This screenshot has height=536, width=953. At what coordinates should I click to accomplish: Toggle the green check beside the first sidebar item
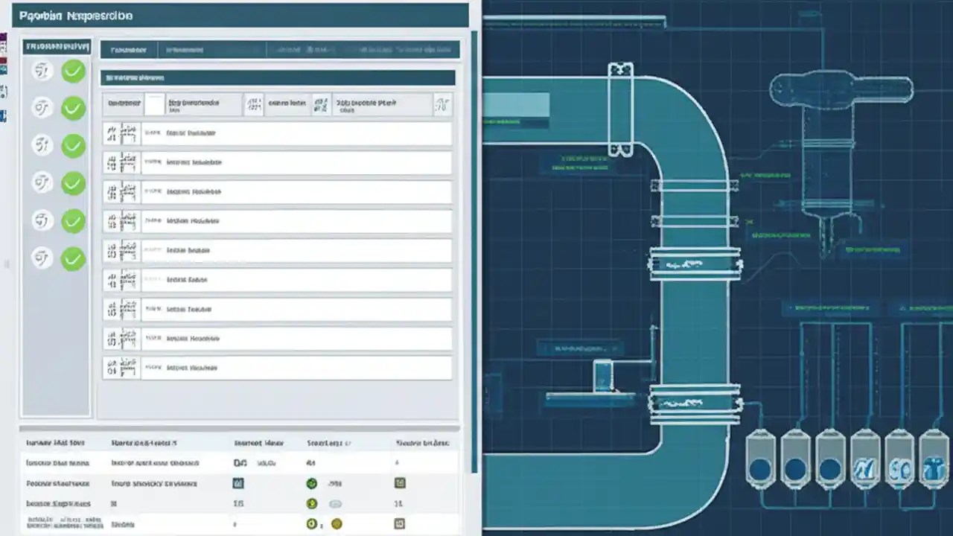[x=73, y=70]
